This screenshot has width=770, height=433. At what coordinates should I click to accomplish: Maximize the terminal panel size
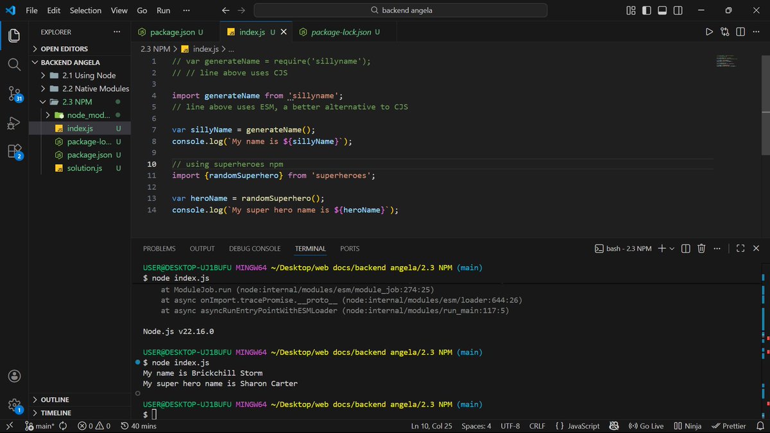tap(740, 248)
